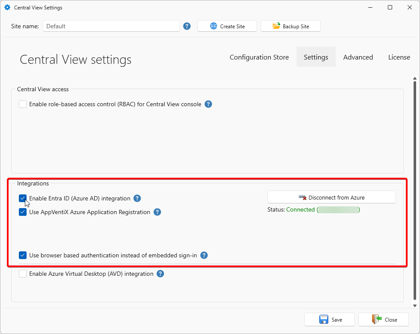Screen dimensions: 420x334
Task: Toggle browser based authentication checkbox
Action: pyautogui.click(x=23, y=255)
